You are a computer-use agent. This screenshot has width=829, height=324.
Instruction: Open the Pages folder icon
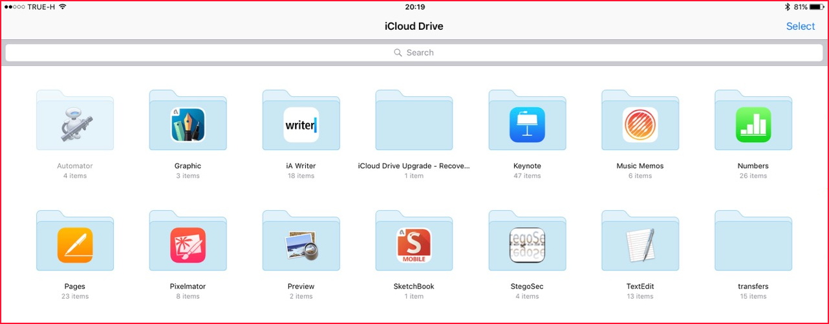pos(75,241)
